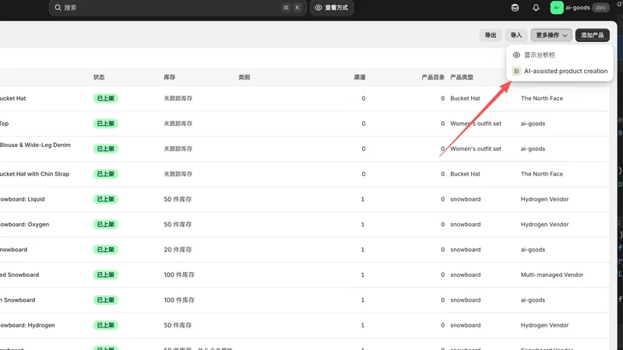Open the Bucket Hat with Chin Strap product
Image resolution: width=623 pixels, height=350 pixels.
pos(34,173)
